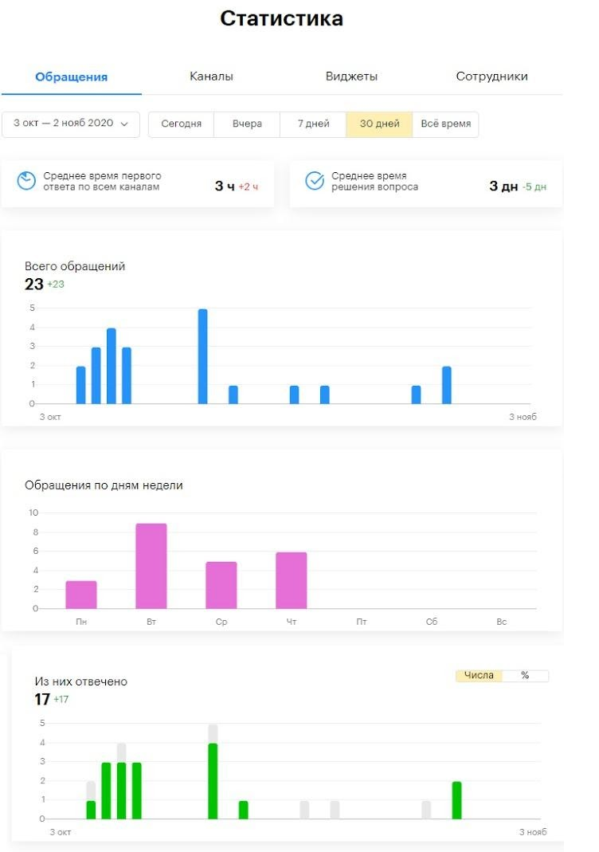Click the +17 change indicator
599x852 pixels.
click(x=61, y=699)
